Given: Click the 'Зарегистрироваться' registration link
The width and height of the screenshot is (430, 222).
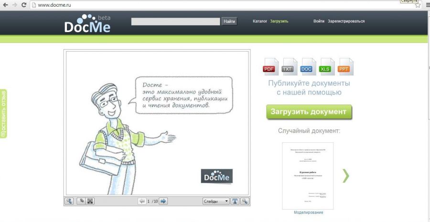Looking at the screenshot, I should point(346,21).
